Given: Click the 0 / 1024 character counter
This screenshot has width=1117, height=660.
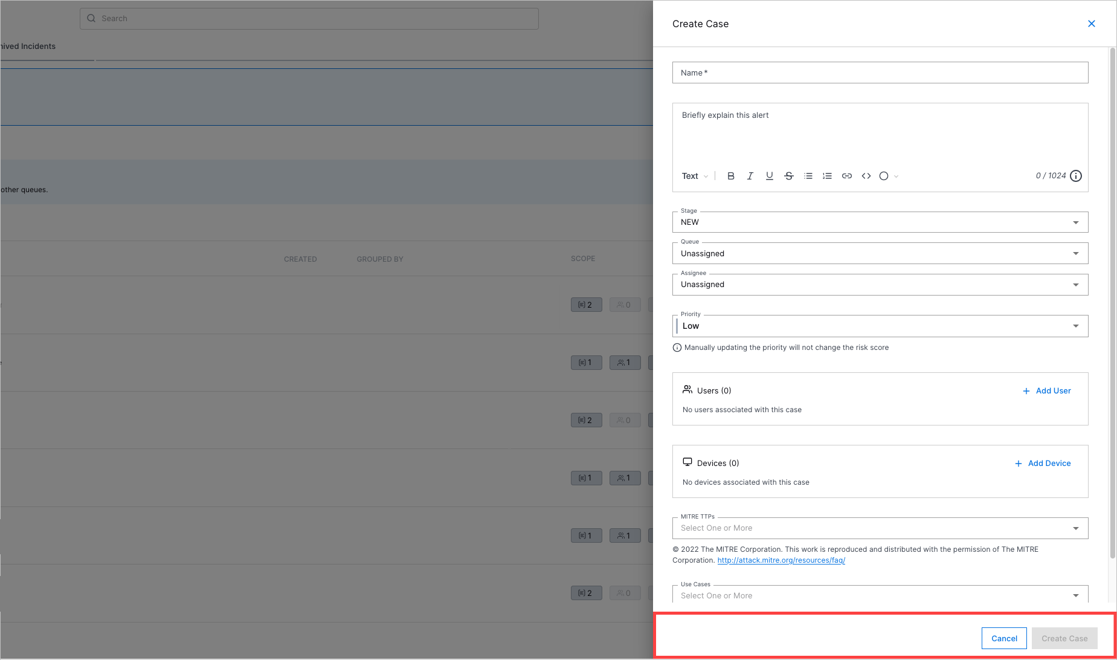Looking at the screenshot, I should pos(1051,176).
